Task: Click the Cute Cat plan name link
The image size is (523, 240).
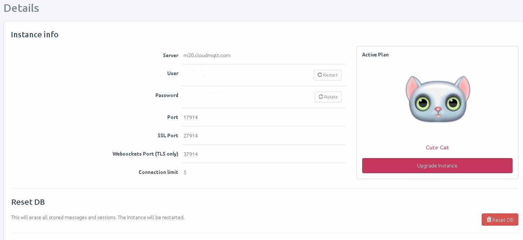Action: [437, 148]
